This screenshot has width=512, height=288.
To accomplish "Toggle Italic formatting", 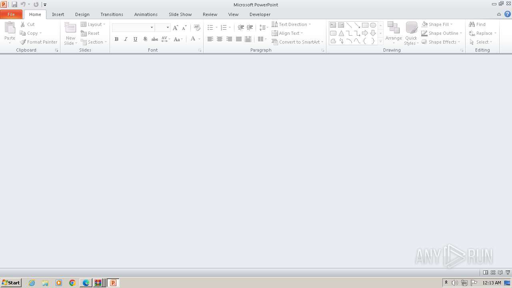I will click(x=126, y=39).
